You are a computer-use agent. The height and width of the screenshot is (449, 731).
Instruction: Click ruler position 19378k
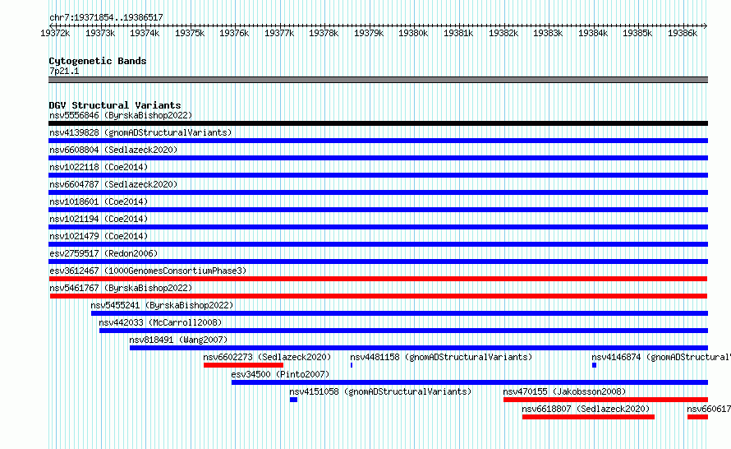click(324, 33)
